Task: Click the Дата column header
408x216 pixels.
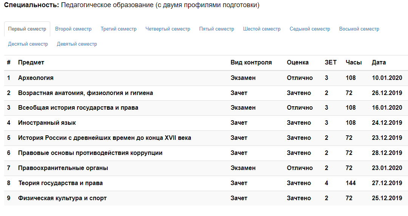Action: 379,62
